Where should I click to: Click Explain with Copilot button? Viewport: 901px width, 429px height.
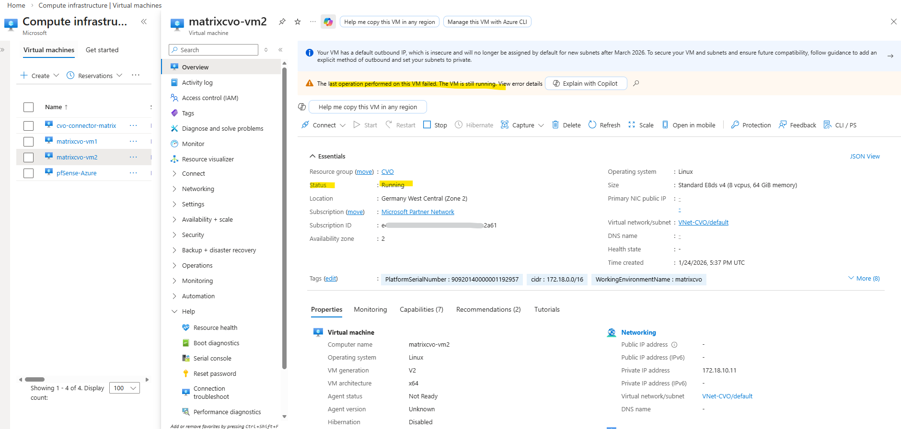click(x=586, y=83)
